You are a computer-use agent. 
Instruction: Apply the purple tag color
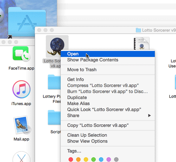109,159
